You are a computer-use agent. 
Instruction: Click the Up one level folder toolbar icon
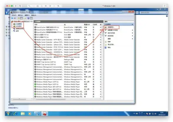point(19,18)
